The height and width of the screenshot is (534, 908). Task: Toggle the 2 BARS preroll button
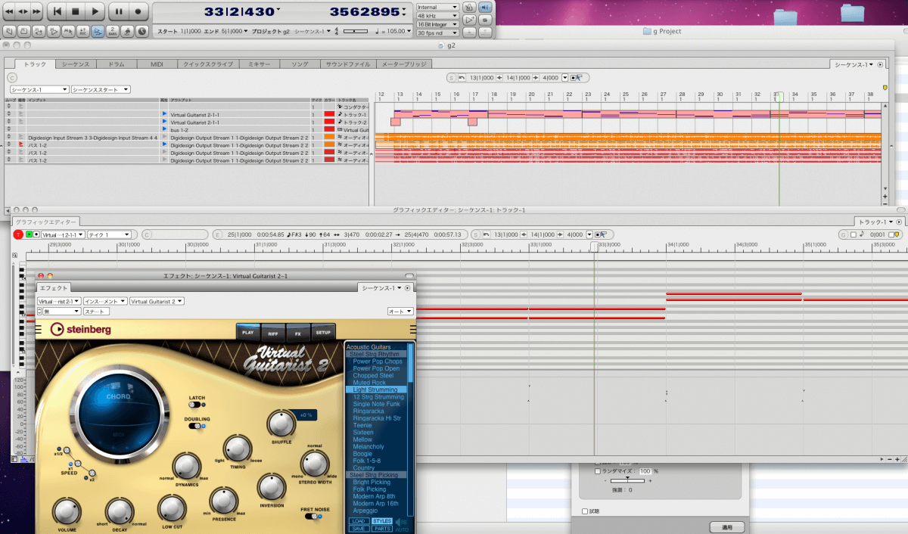112,31
